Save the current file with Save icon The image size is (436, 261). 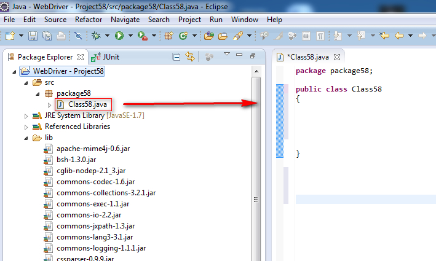coord(33,36)
